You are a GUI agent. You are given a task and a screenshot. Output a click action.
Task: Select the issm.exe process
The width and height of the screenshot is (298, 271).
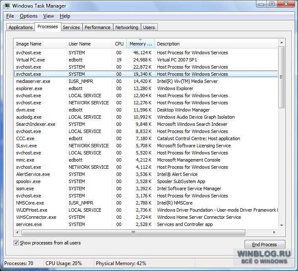point(146,189)
